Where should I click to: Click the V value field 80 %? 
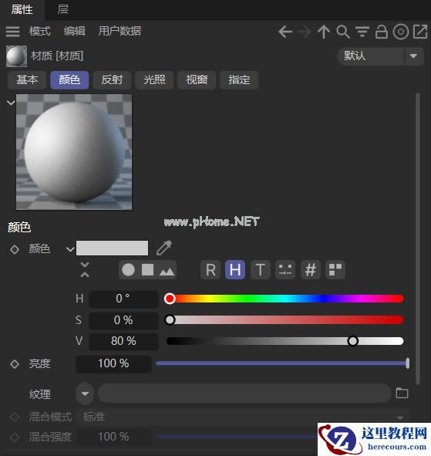(x=123, y=341)
